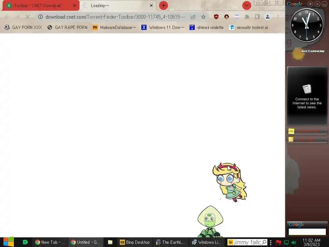Open the green chat bubble taskbar icon
Screen dimensions: 329x247
tap(25, 242)
